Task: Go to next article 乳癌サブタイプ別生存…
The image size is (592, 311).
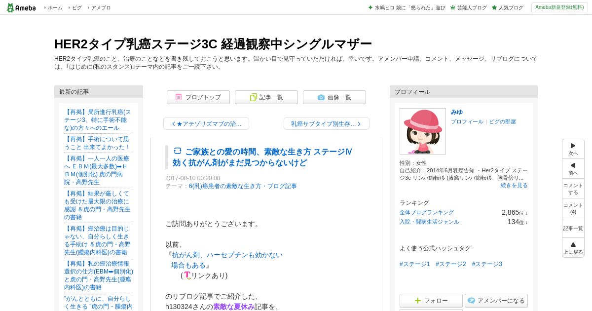Action: click(327, 123)
